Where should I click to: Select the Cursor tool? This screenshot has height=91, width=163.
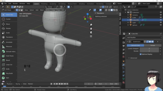(9, 19)
